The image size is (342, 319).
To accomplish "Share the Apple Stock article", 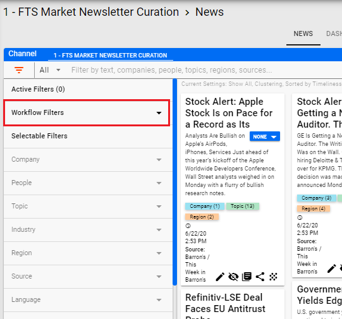I will (260, 277).
